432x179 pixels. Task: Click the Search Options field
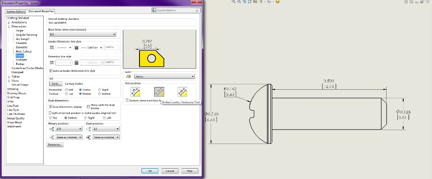click(176, 10)
